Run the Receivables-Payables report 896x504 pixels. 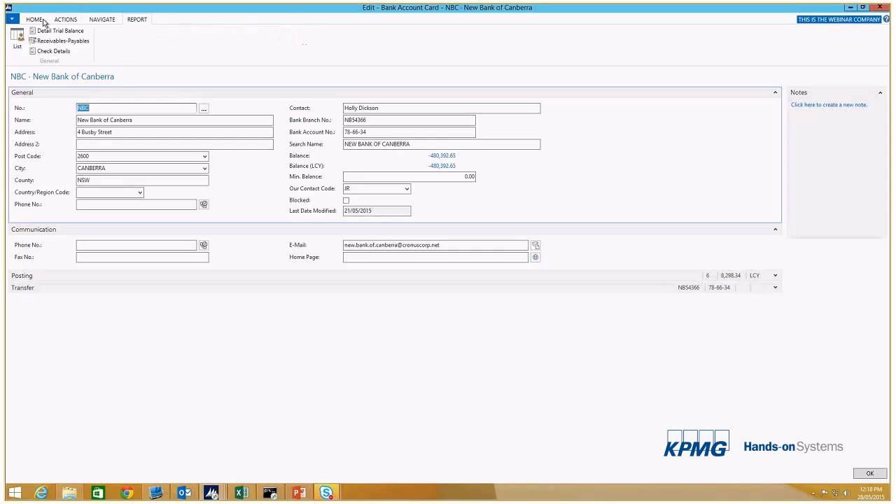point(59,41)
